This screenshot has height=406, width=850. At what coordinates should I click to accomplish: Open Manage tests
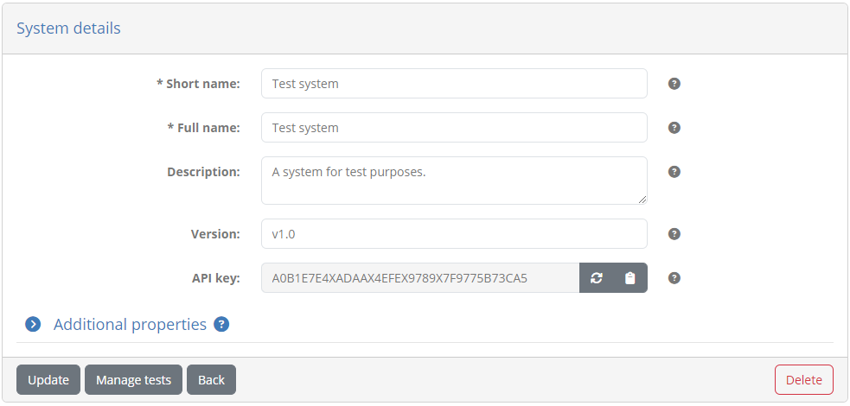tap(133, 380)
